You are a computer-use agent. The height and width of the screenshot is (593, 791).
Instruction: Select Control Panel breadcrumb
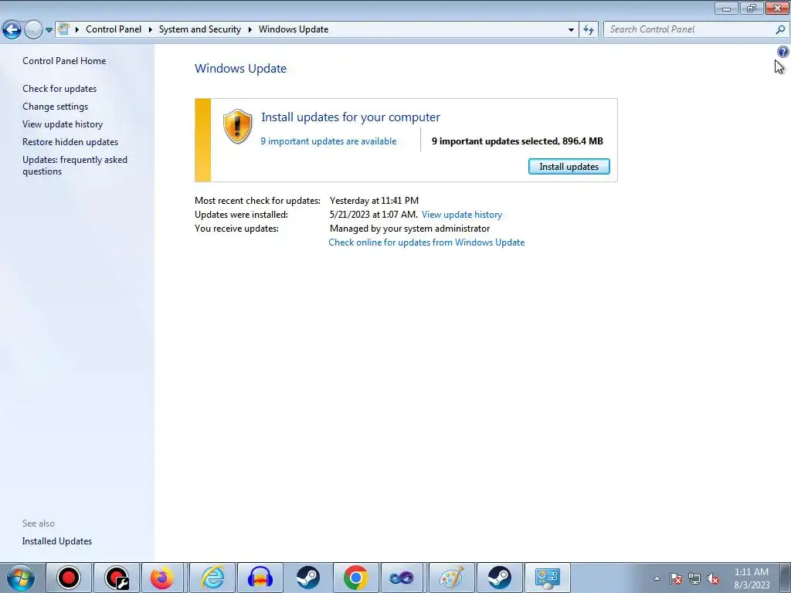tap(114, 29)
